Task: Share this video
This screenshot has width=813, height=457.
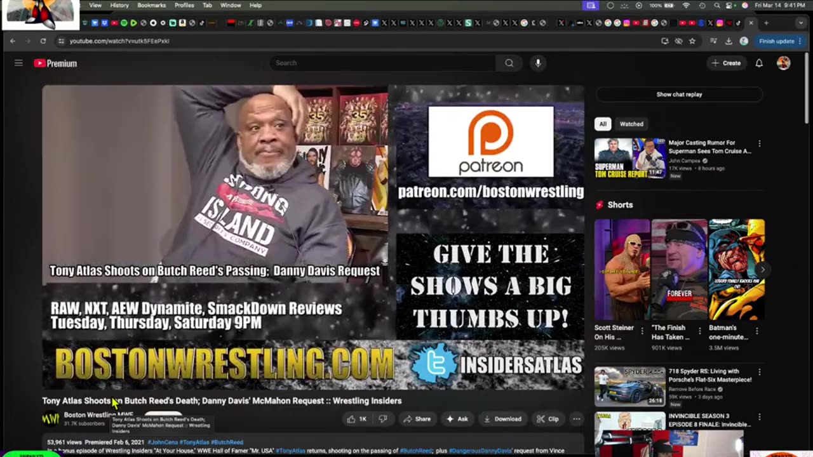Action: pyautogui.click(x=417, y=419)
